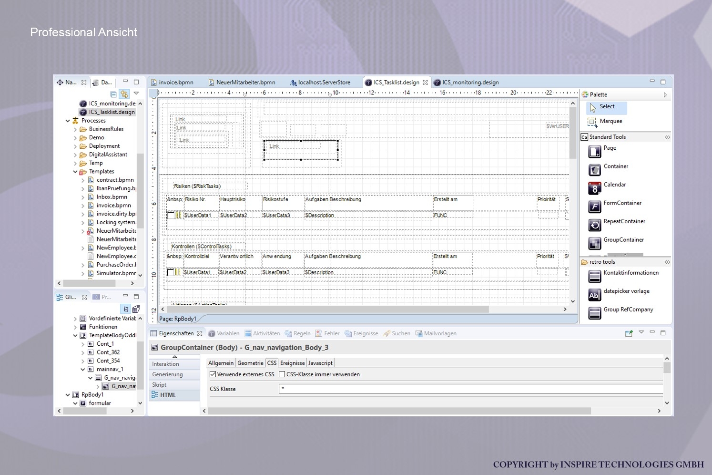This screenshot has width=712, height=475.
Task: Enable CSS-Klasse immer verwenden checkbox
Action: click(282, 374)
